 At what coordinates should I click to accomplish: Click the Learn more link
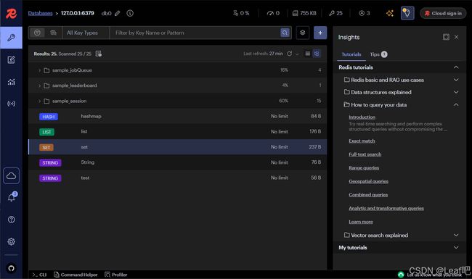(x=361, y=222)
